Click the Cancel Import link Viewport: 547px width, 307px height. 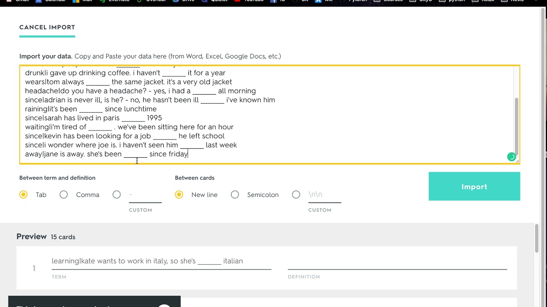(x=47, y=27)
